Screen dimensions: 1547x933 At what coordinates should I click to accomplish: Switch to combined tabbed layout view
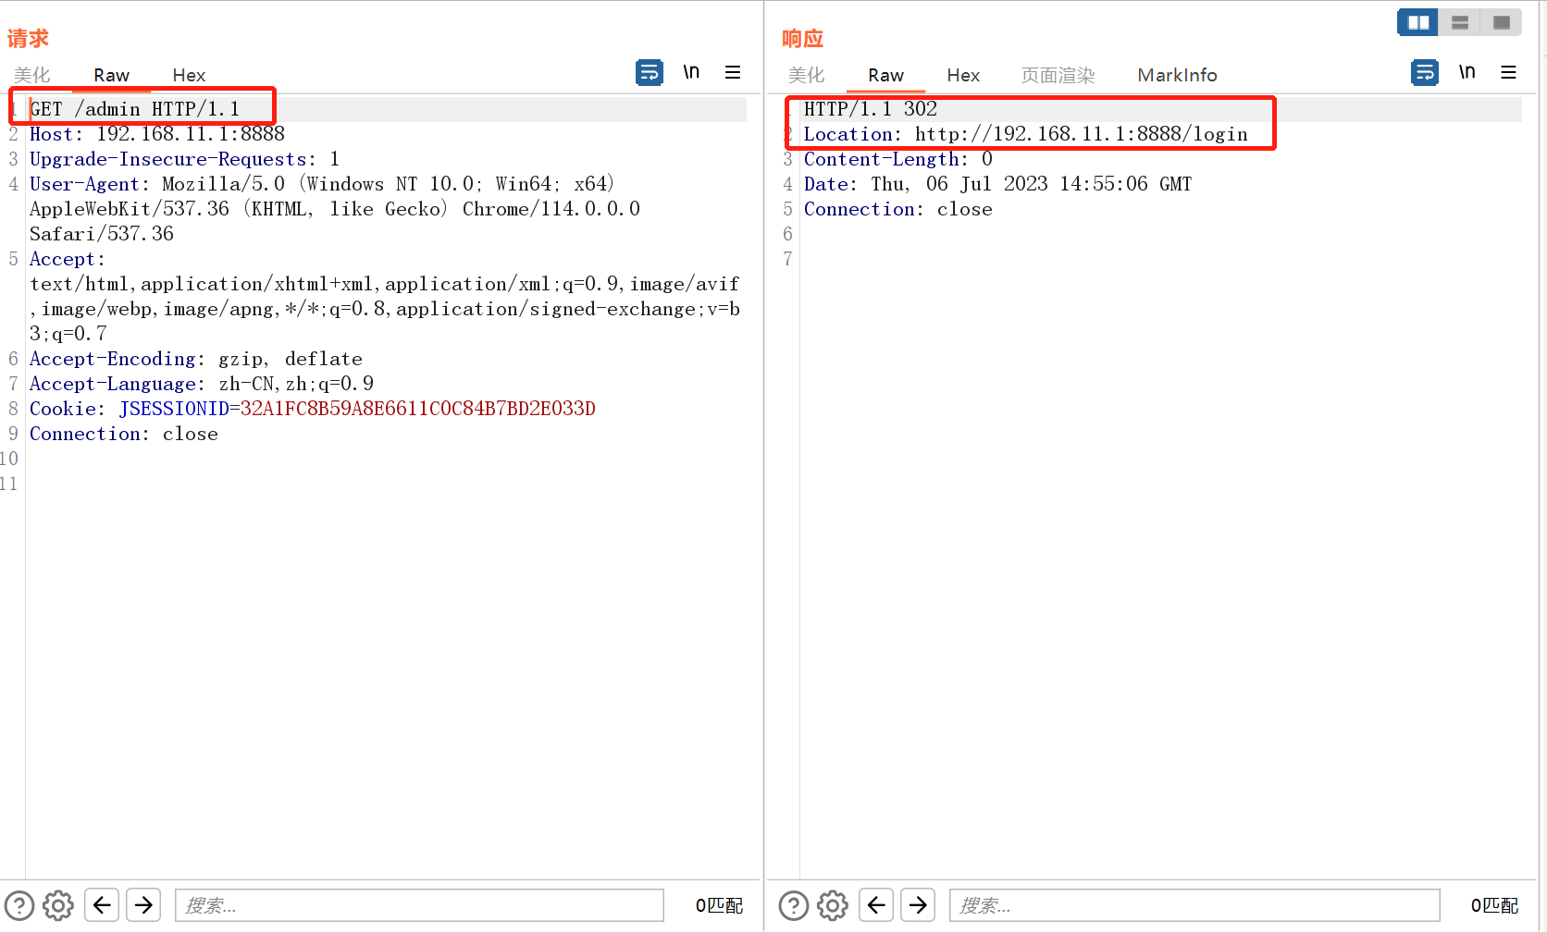pyautogui.click(x=1502, y=22)
